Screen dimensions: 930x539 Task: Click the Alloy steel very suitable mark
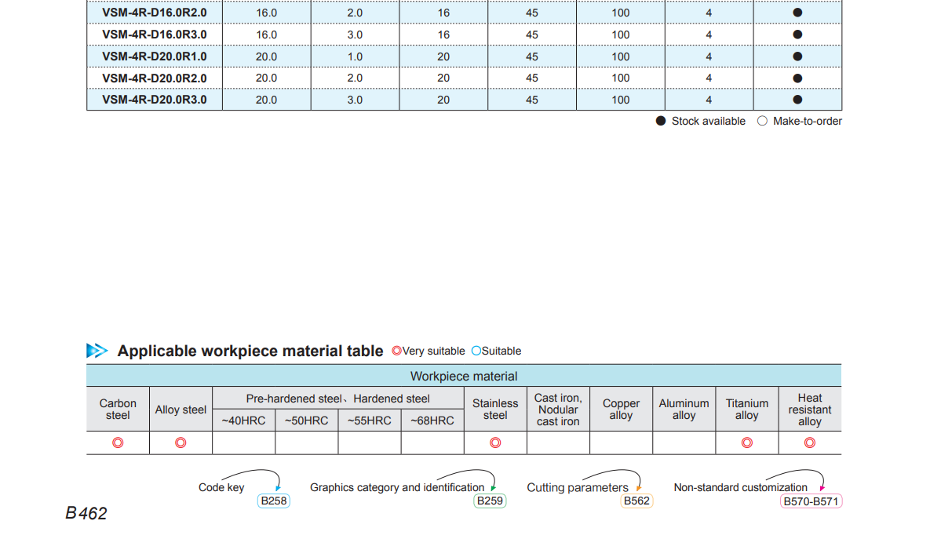pos(181,442)
